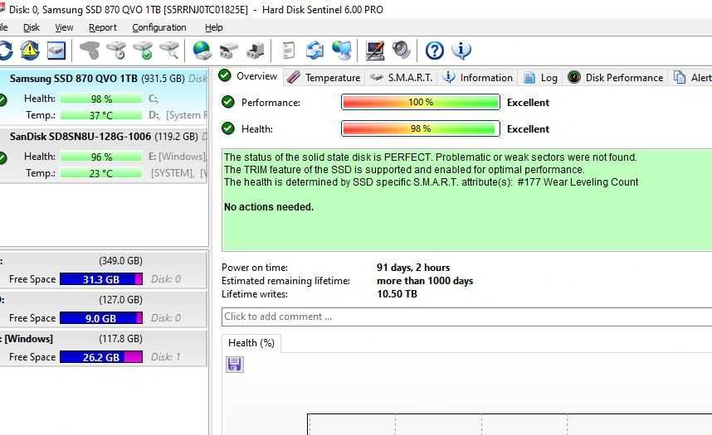712x435 pixels.
Task: Click the globe with monitor network icon
Action: coord(341,51)
